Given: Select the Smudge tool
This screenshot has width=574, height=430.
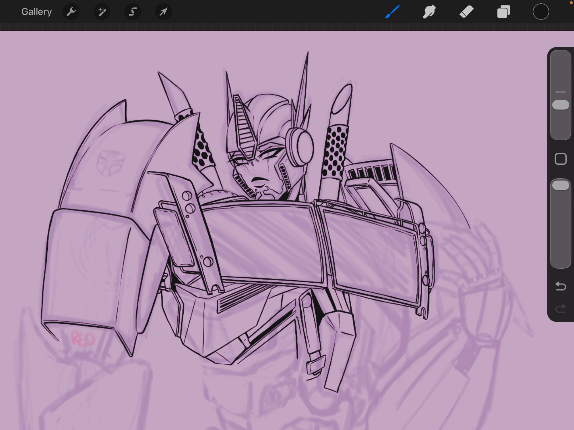Looking at the screenshot, I should click(x=429, y=12).
